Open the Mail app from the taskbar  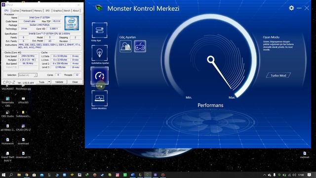coord(41,175)
